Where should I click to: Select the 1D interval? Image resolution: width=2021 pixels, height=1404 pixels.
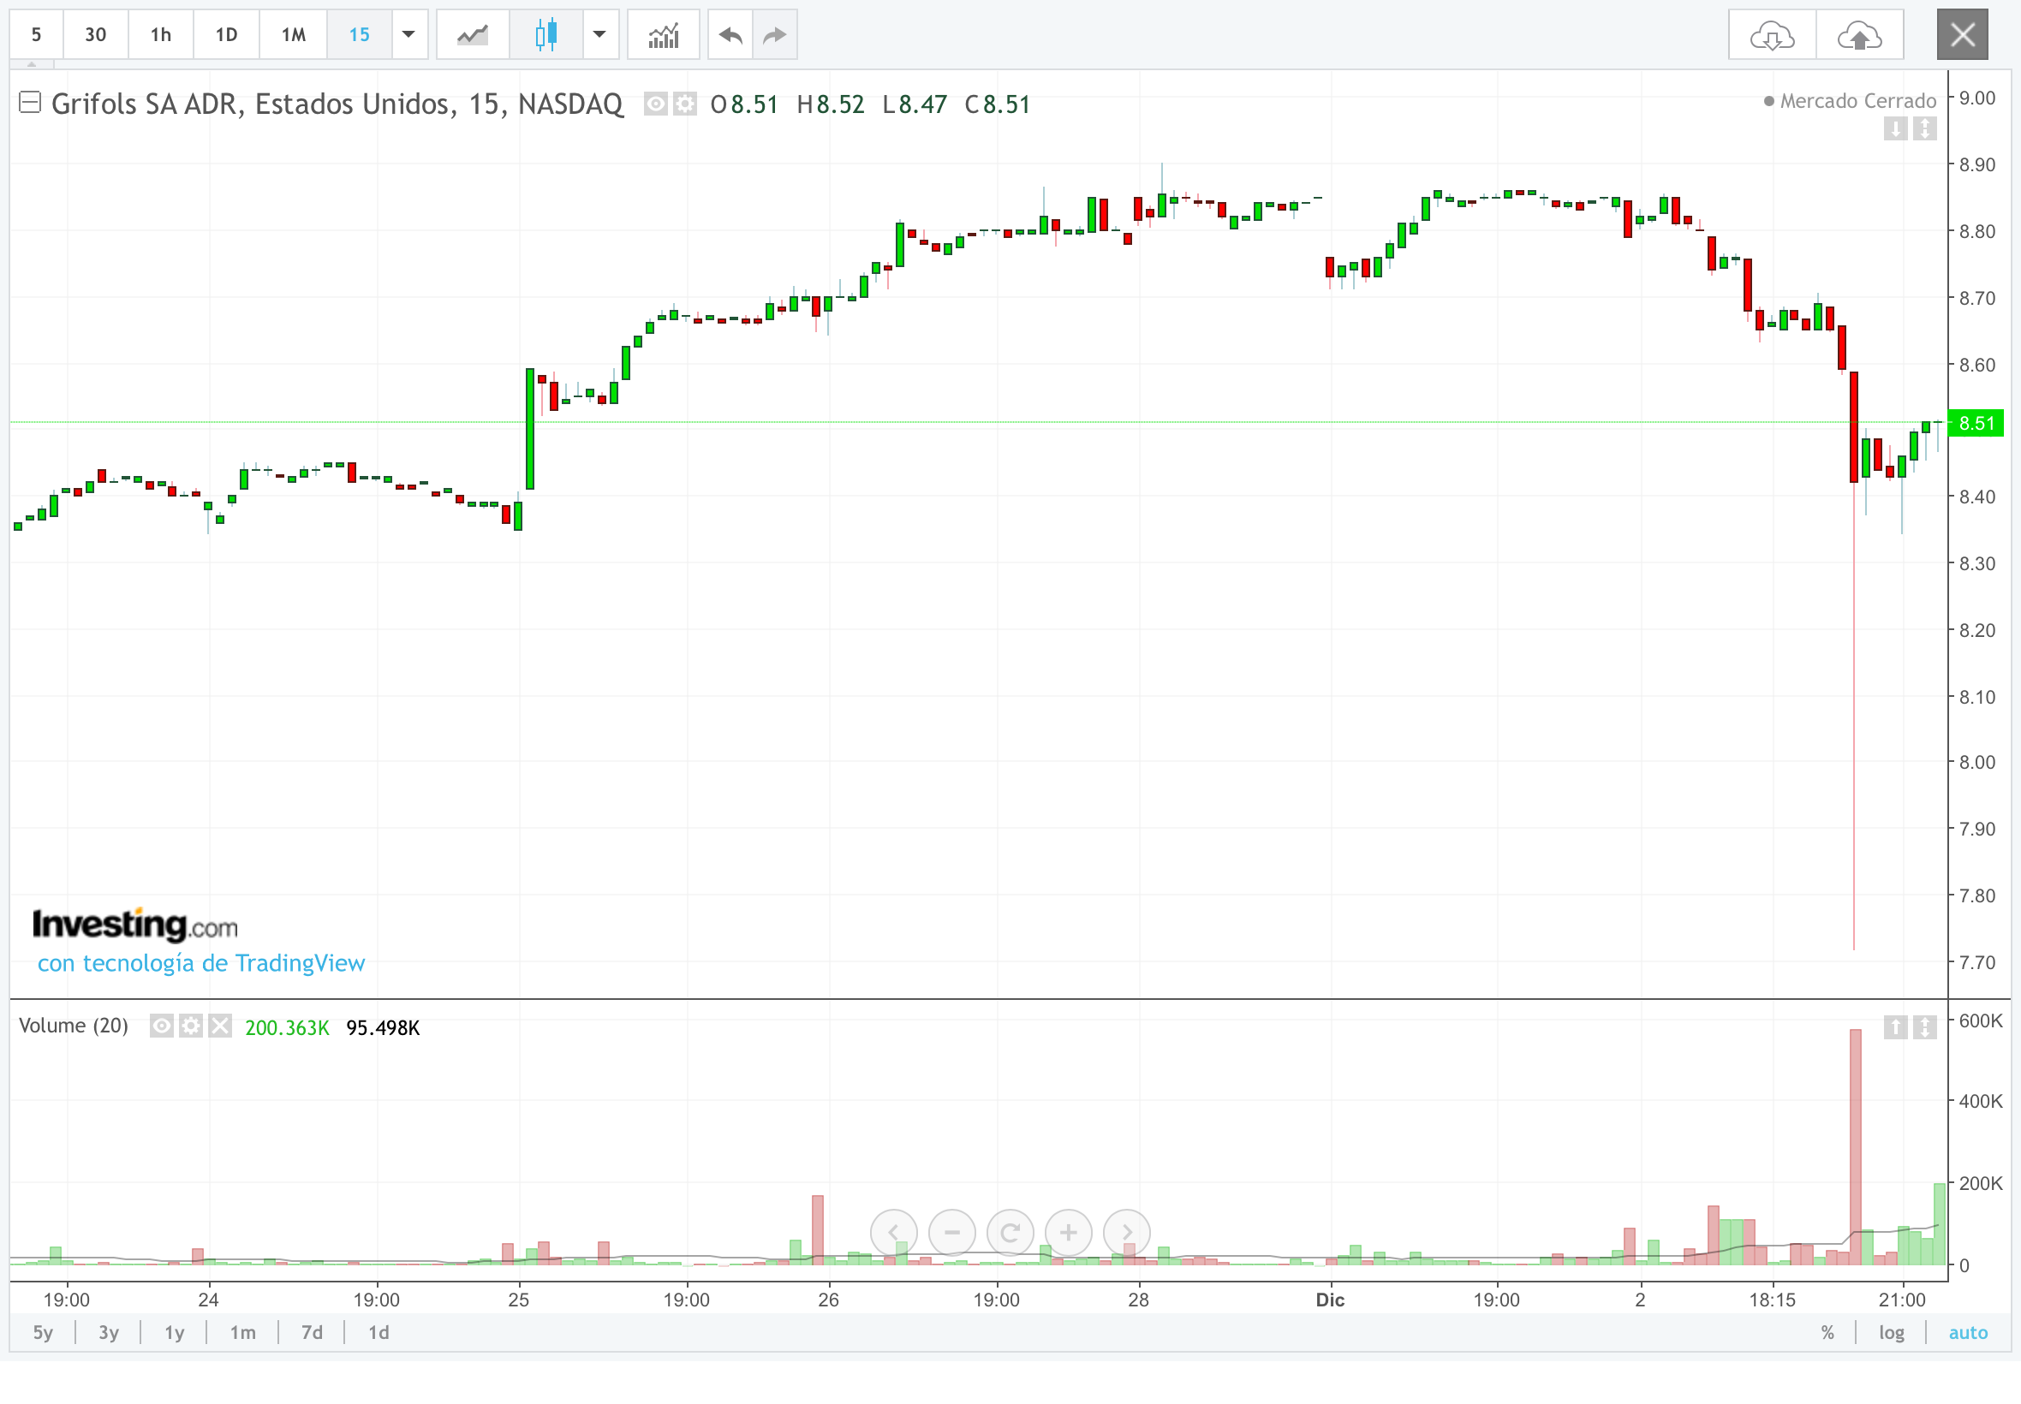click(x=226, y=35)
